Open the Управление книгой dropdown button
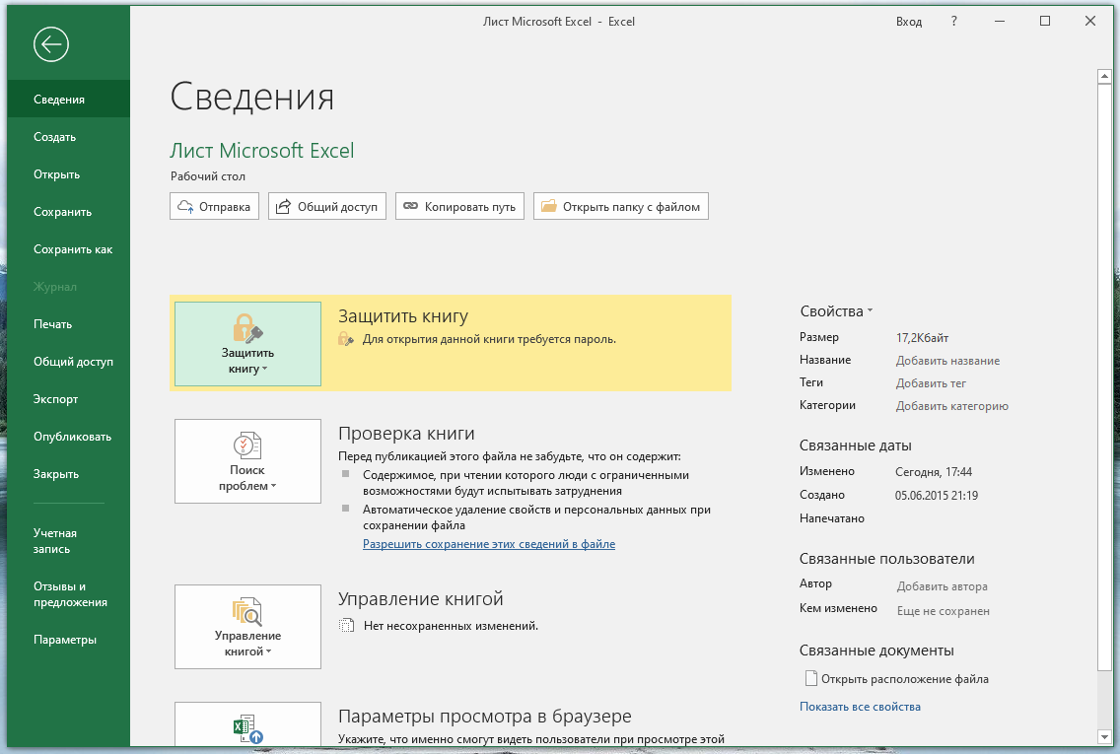Image resolution: width=1120 pixels, height=754 pixels. pos(247,627)
